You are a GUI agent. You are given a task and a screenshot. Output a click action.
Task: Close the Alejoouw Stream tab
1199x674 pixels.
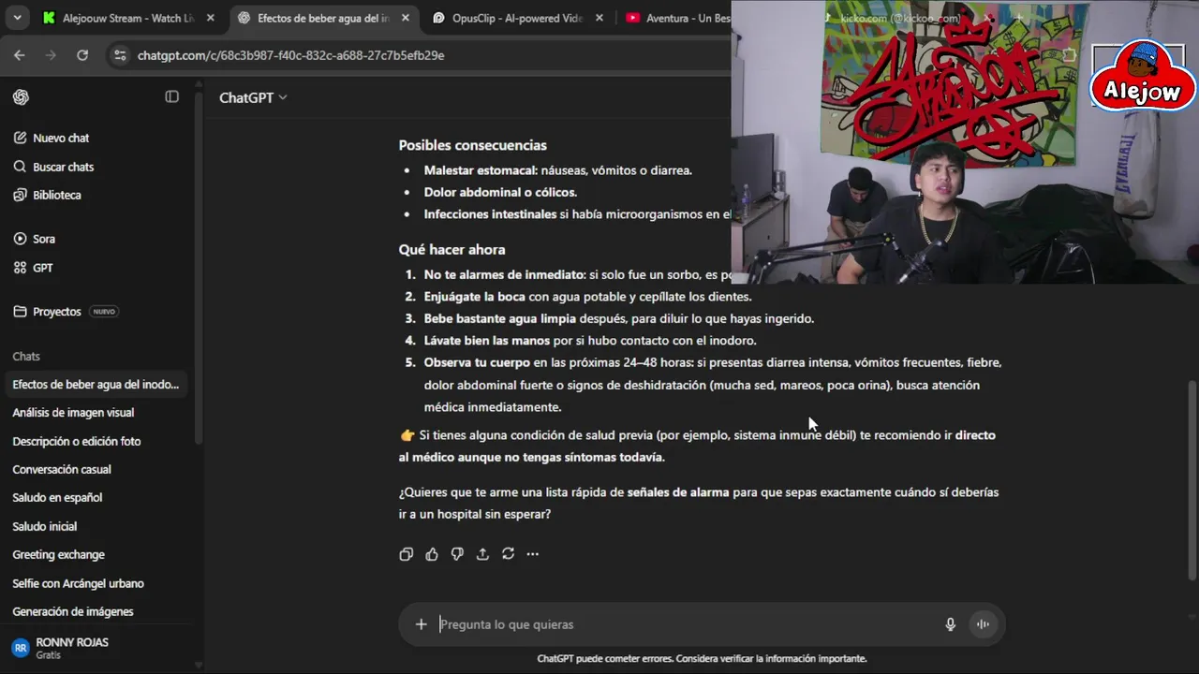tap(210, 18)
